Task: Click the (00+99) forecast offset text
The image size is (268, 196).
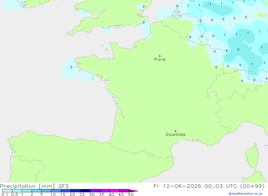Action: [x=252, y=186]
